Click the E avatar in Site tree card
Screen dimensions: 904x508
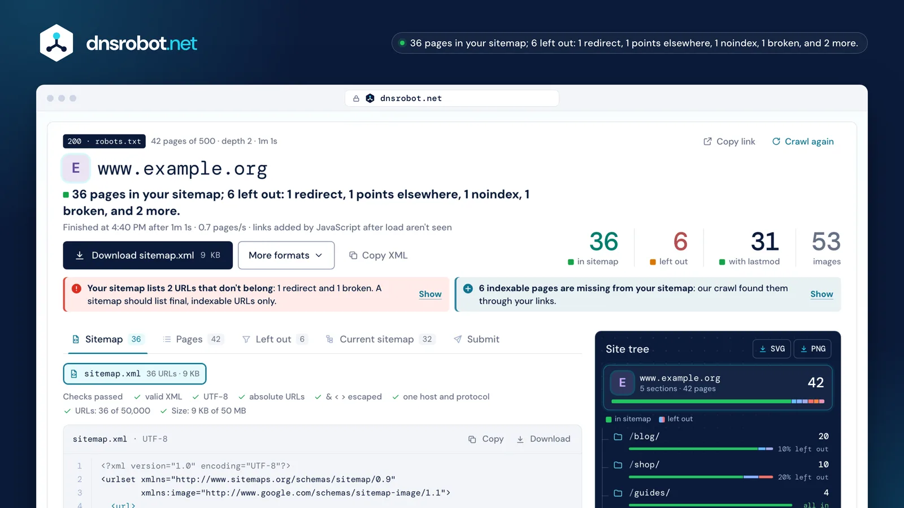pos(622,383)
